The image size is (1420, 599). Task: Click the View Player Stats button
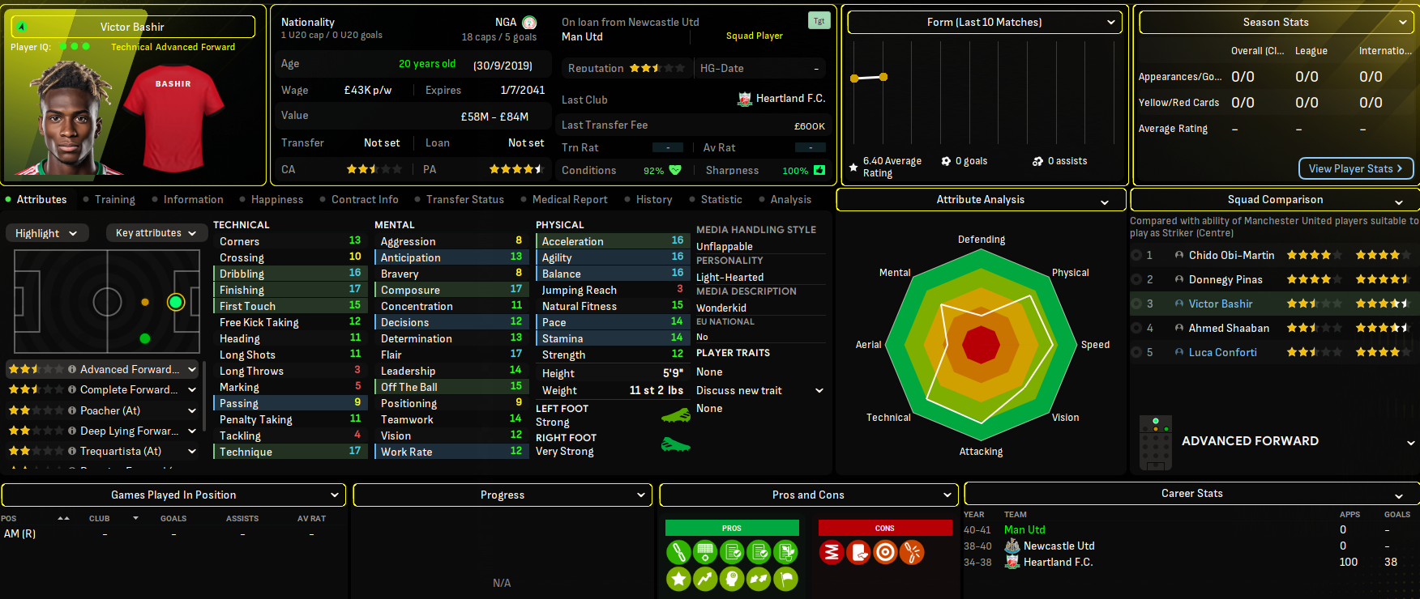(1355, 168)
